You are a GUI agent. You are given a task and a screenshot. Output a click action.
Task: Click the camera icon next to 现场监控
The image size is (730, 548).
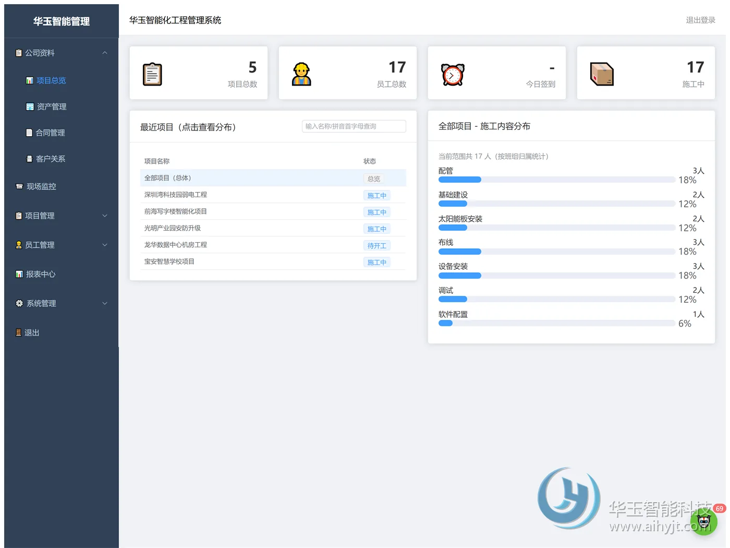[x=19, y=186]
